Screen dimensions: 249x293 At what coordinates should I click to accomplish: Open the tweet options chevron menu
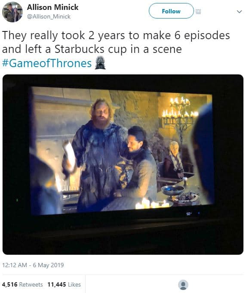(239, 12)
